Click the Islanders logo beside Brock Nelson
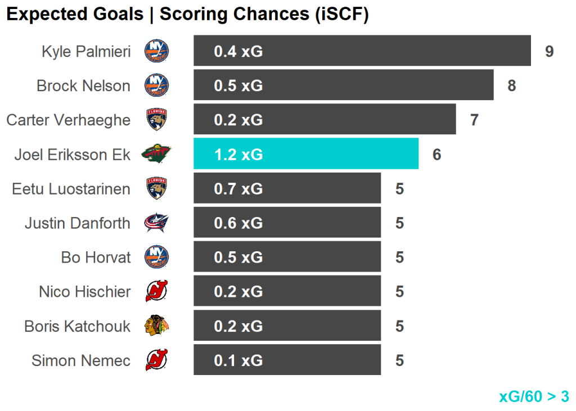 [156, 85]
